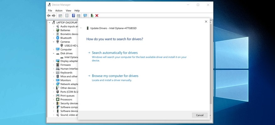Collapse the Cameras category arrow
The image size is (275, 125).
click(53, 42)
